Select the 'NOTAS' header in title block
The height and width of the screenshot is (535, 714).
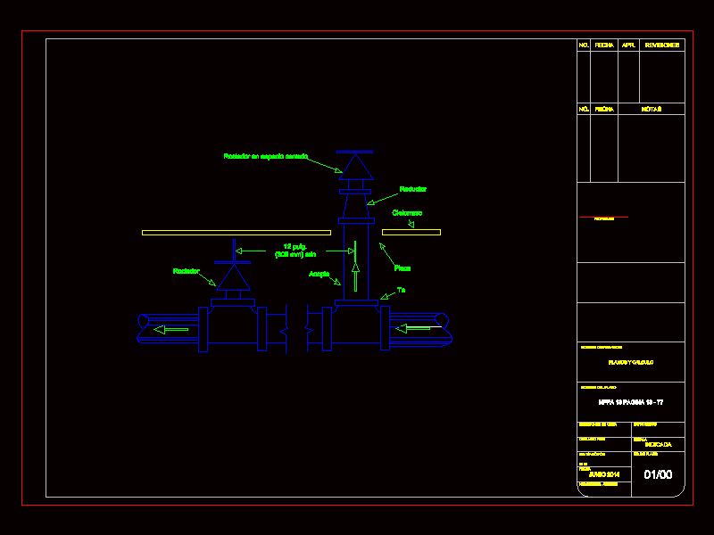pyautogui.click(x=652, y=109)
